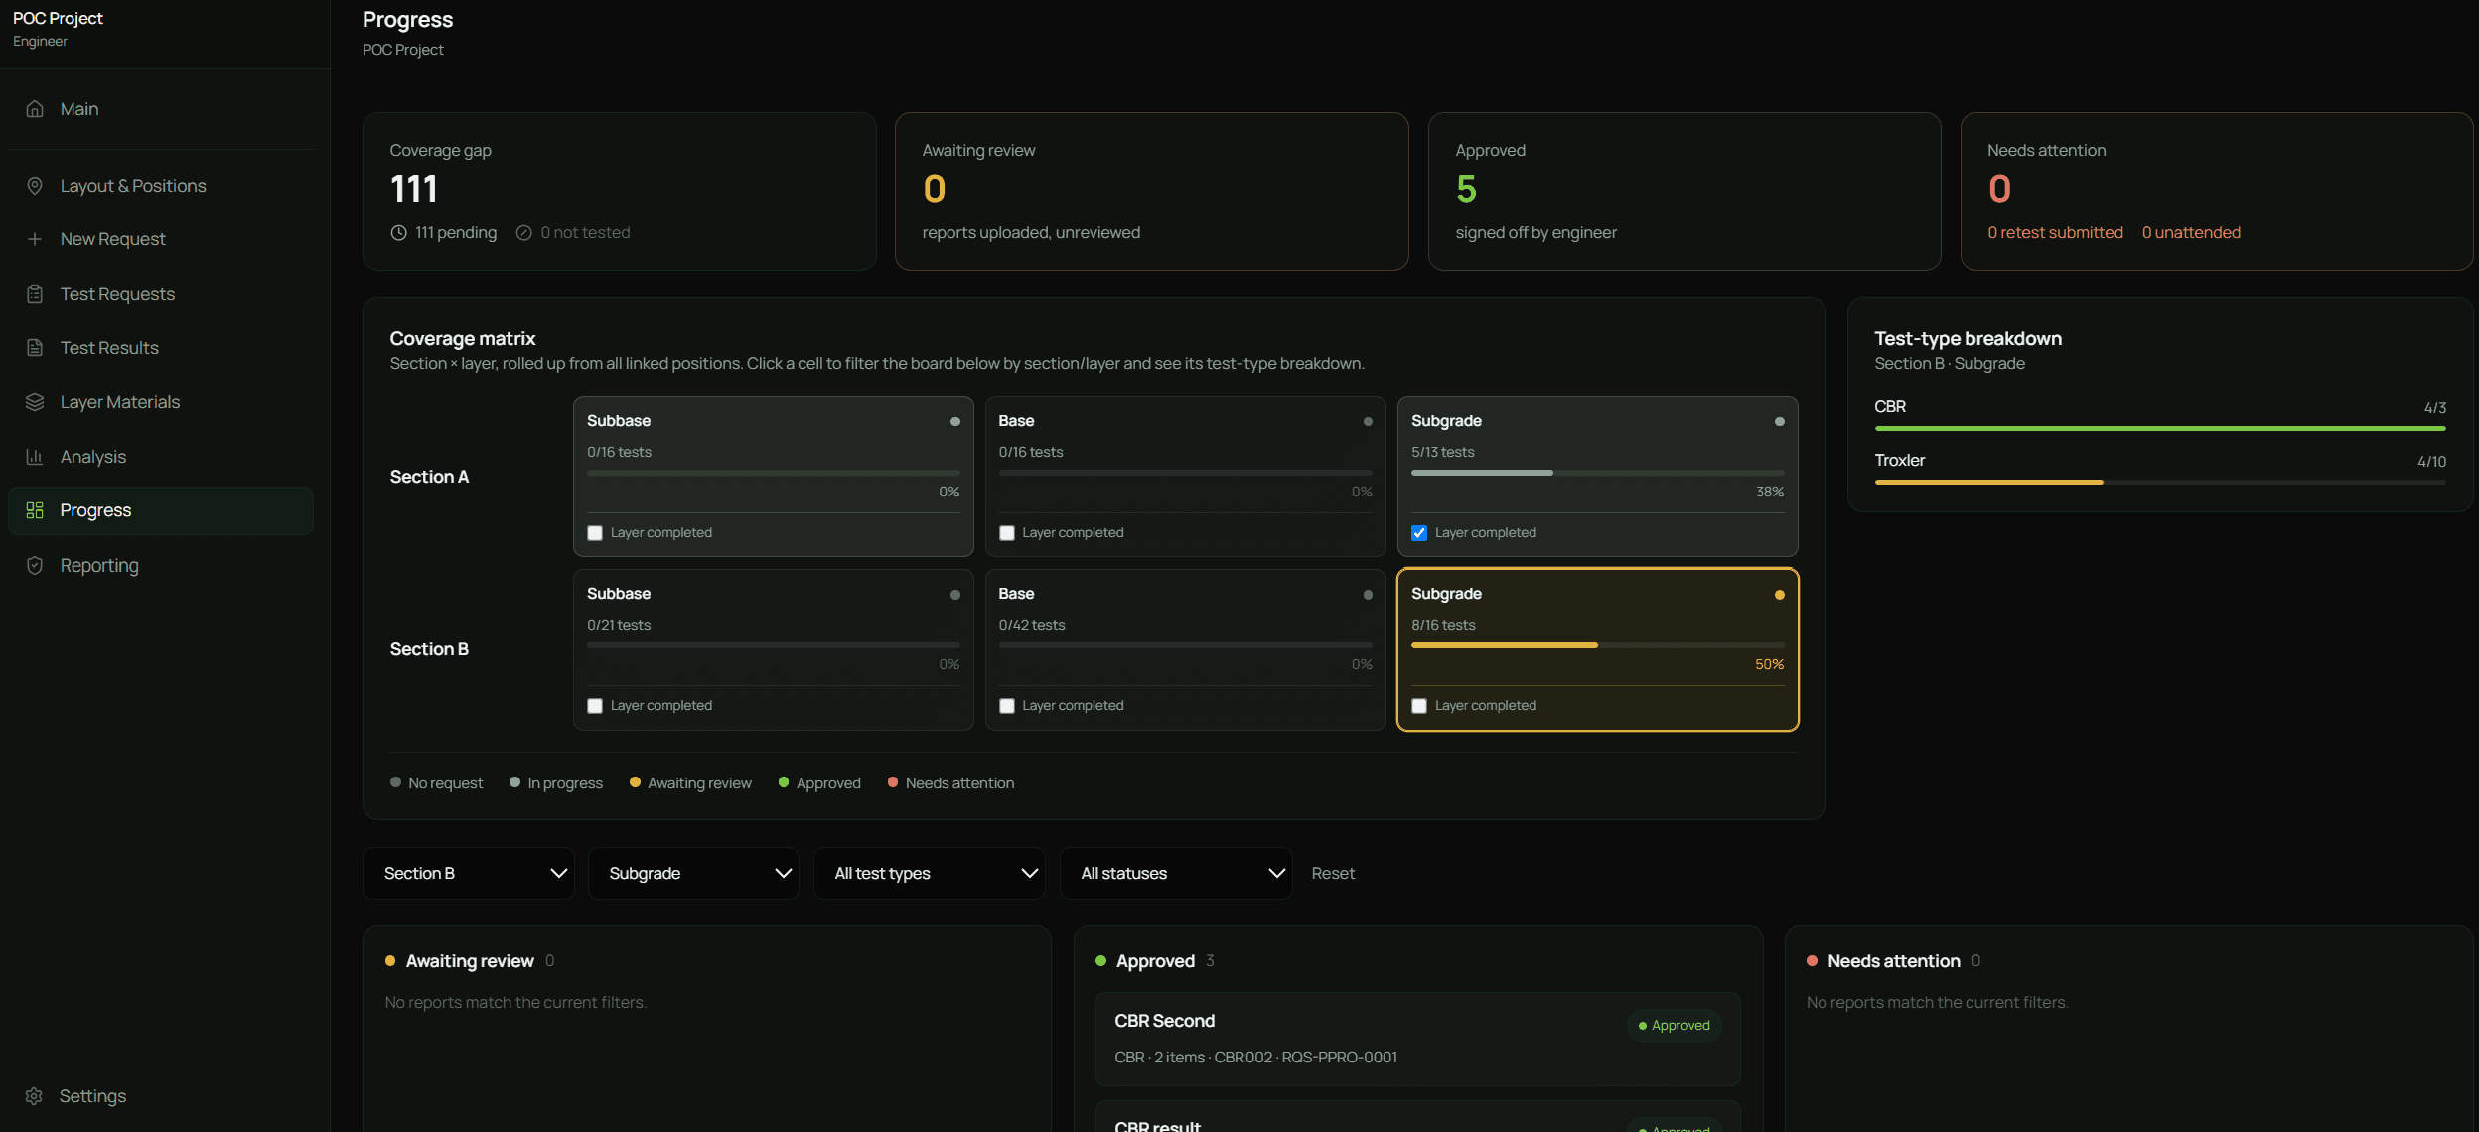This screenshot has width=2479, height=1132.
Task: Click Section A Subgrade 38% progress bar
Action: tap(1597, 473)
